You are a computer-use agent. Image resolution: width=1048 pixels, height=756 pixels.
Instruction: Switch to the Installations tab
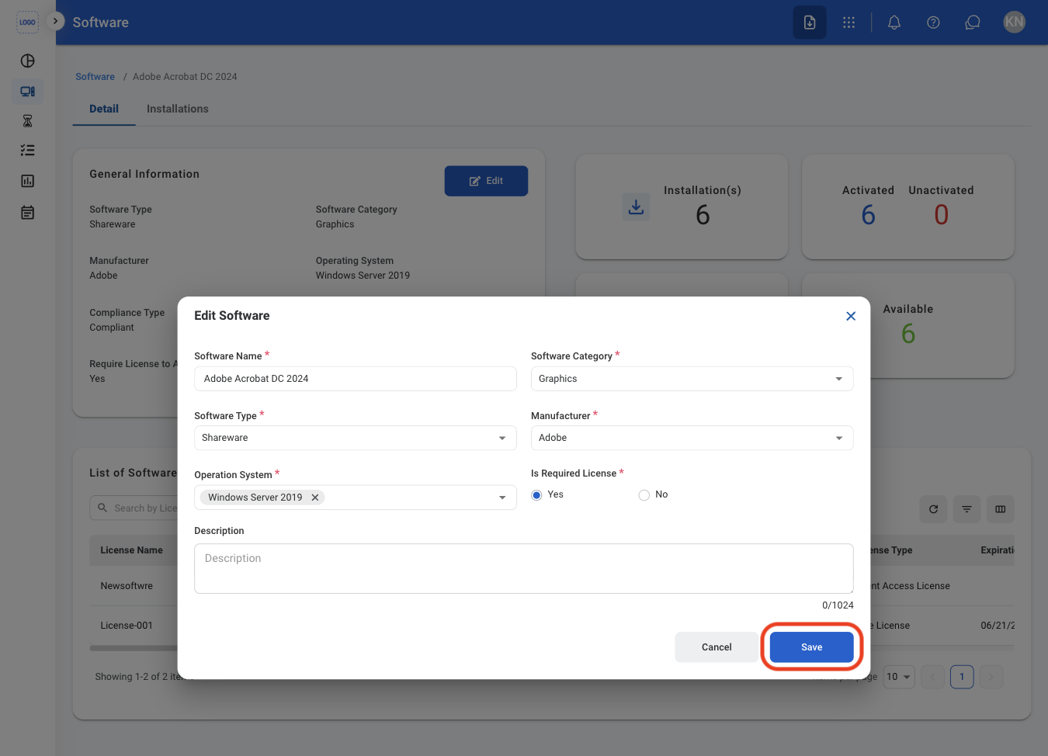[178, 109]
